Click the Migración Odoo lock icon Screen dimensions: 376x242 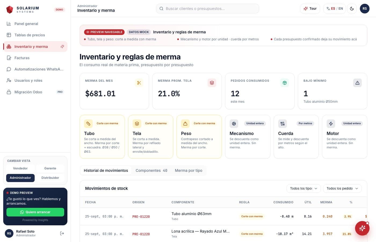pos(9,92)
